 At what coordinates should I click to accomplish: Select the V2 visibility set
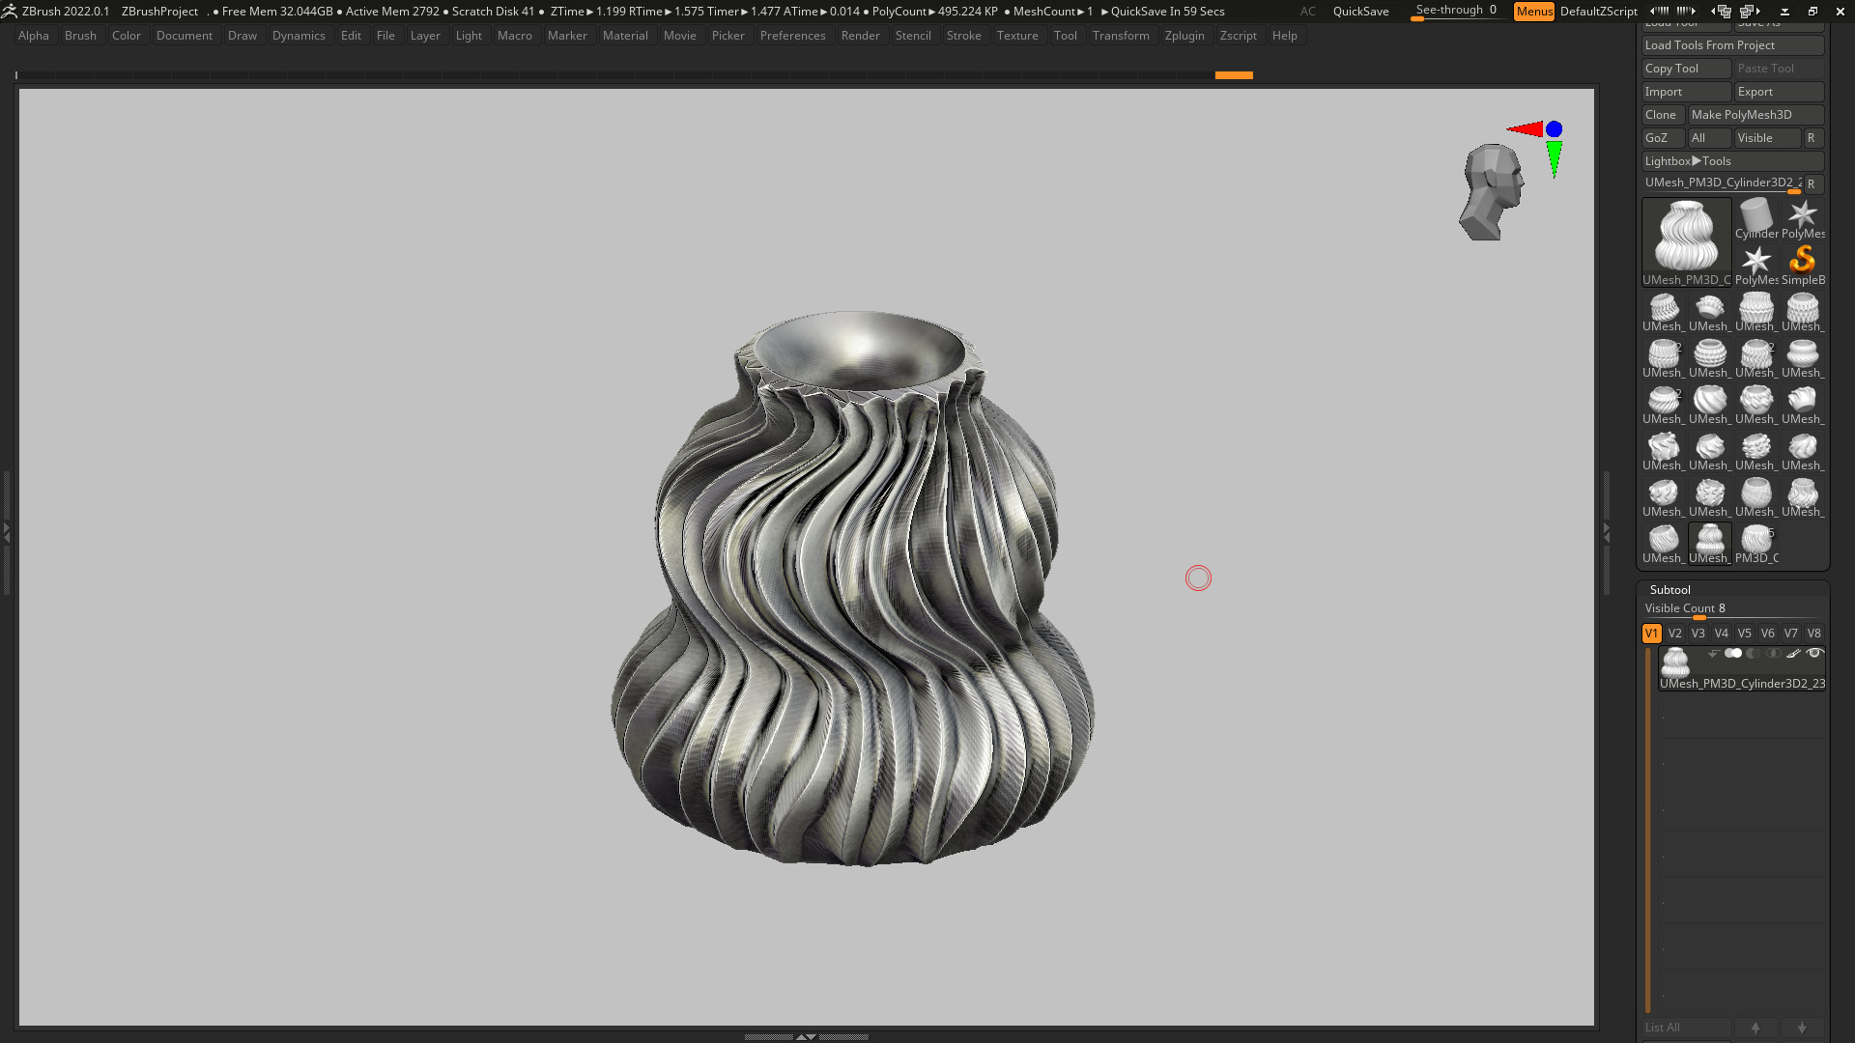(x=1674, y=634)
